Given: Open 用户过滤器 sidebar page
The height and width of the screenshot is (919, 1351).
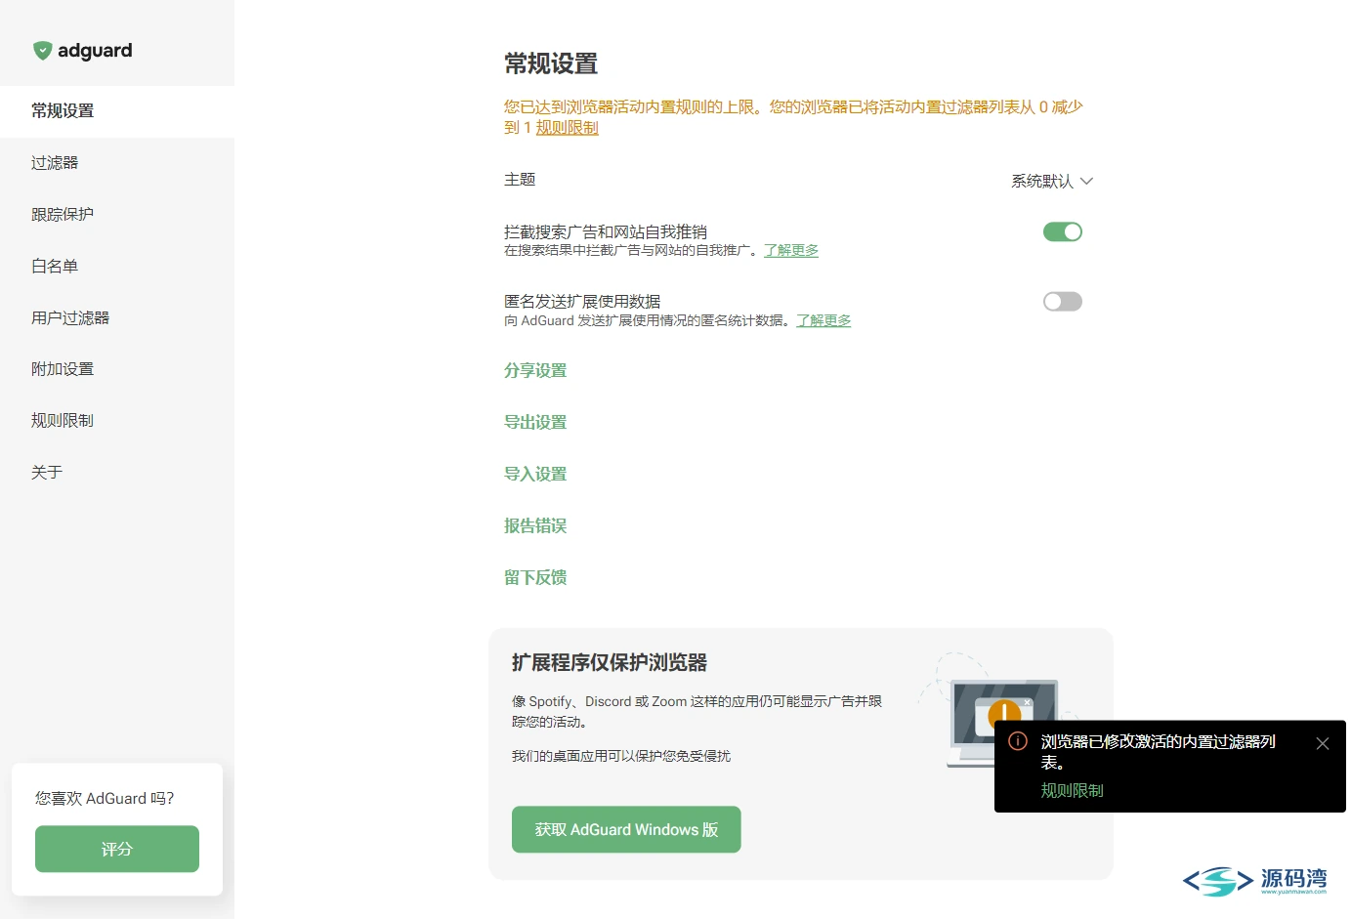Looking at the screenshot, I should [117, 318].
